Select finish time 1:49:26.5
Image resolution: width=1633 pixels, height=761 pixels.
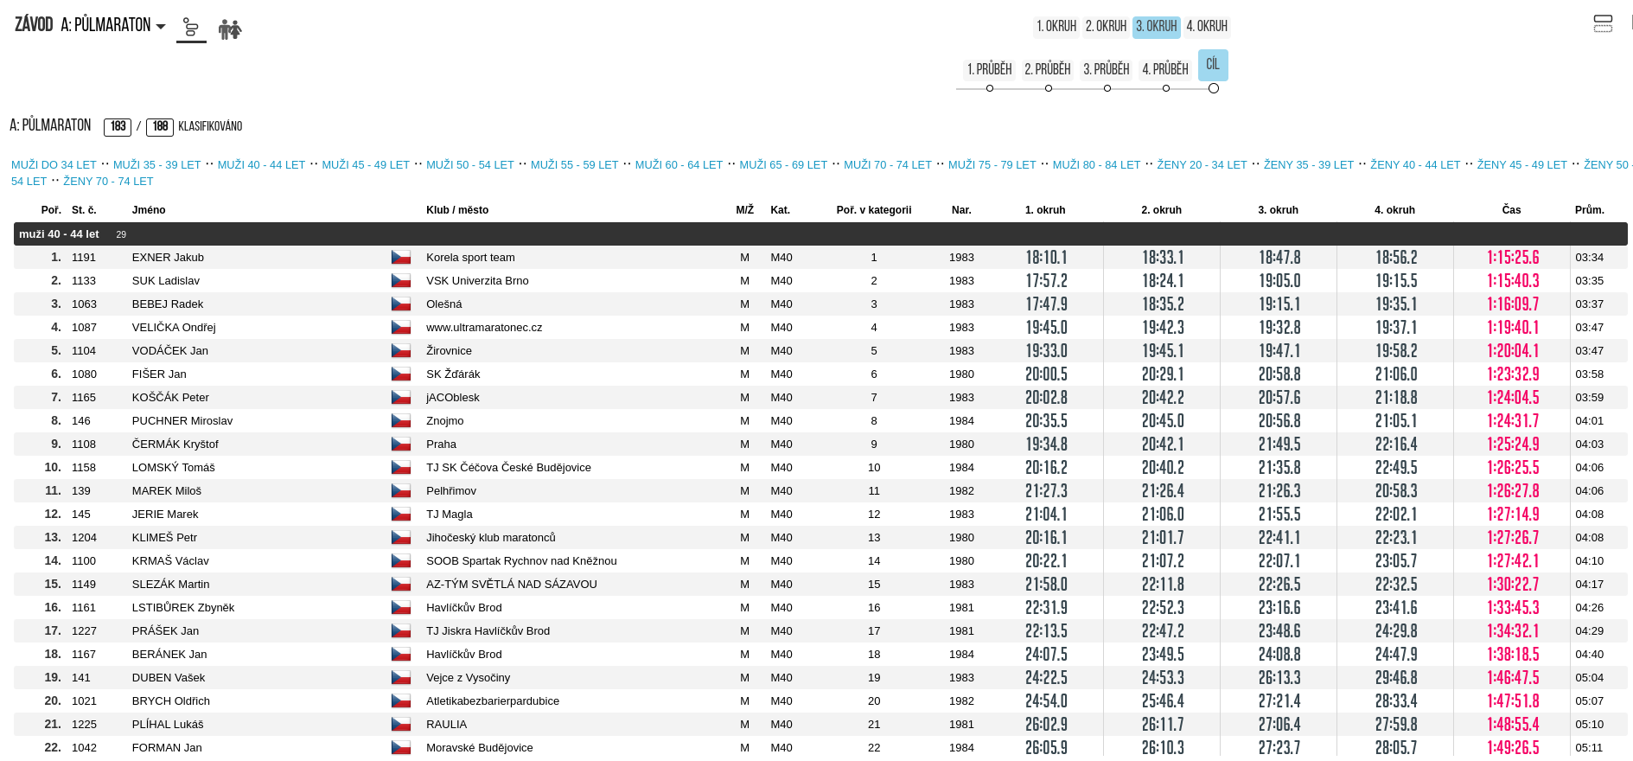[x=1513, y=748]
